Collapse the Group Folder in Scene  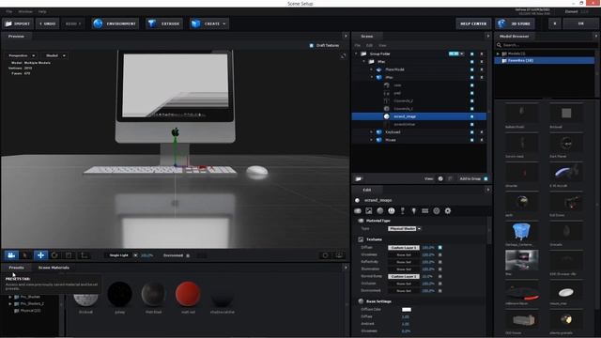tap(356, 54)
